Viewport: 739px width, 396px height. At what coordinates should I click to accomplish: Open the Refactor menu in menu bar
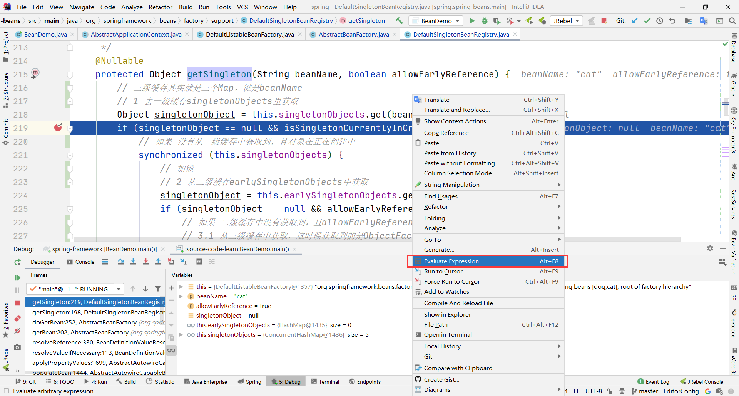coord(160,7)
